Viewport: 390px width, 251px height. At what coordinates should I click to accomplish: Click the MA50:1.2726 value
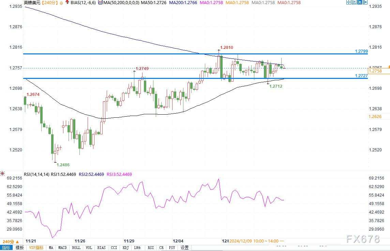click(x=153, y=3)
